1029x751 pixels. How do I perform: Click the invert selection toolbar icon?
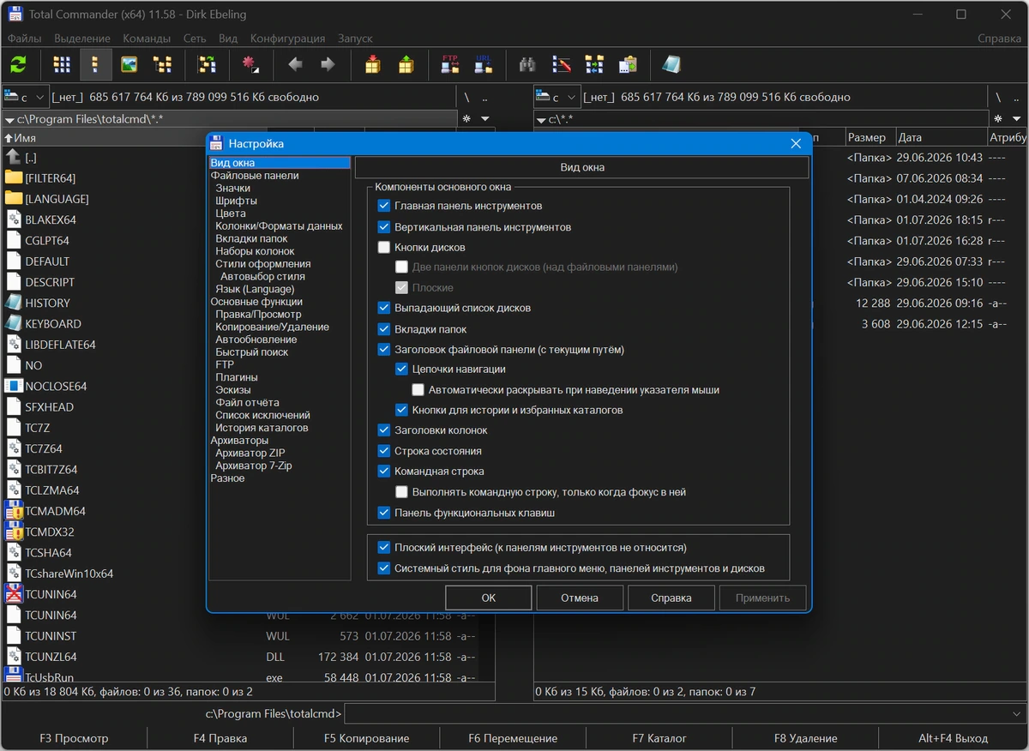tap(250, 64)
